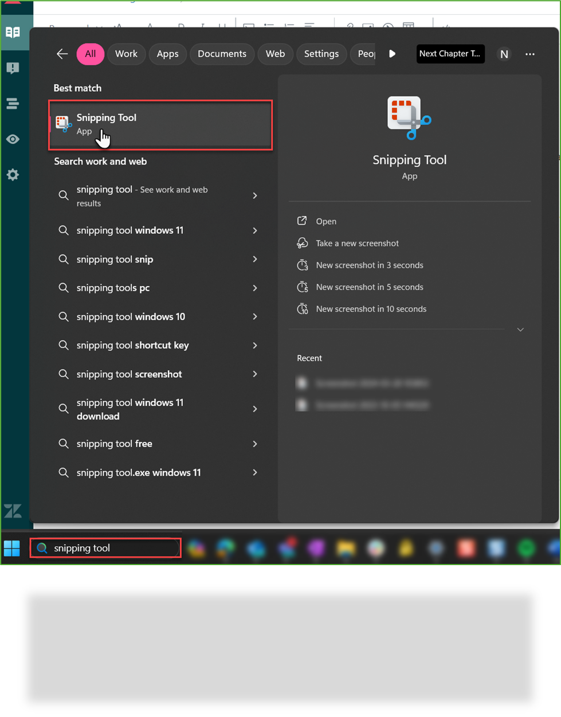
Task: Expand more Snipping Tool actions with chevron
Action: 520,330
